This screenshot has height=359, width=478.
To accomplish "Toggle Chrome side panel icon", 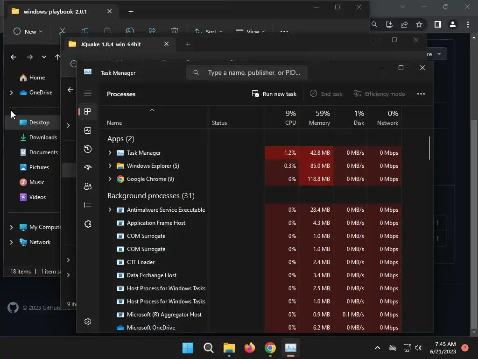I will click(438, 24).
